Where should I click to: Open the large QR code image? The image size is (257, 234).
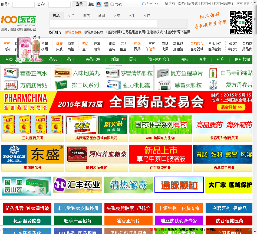pyautogui.click(x=241, y=22)
